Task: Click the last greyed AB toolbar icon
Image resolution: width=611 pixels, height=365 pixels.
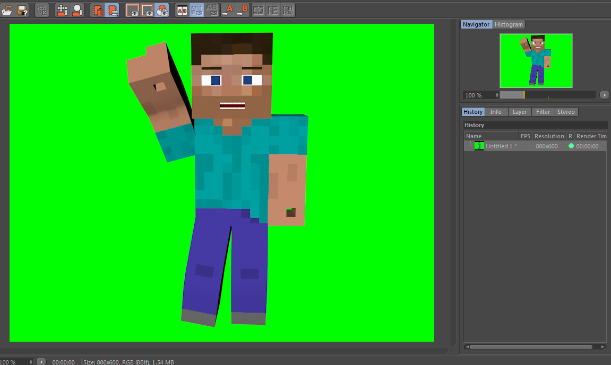Action: pos(288,10)
